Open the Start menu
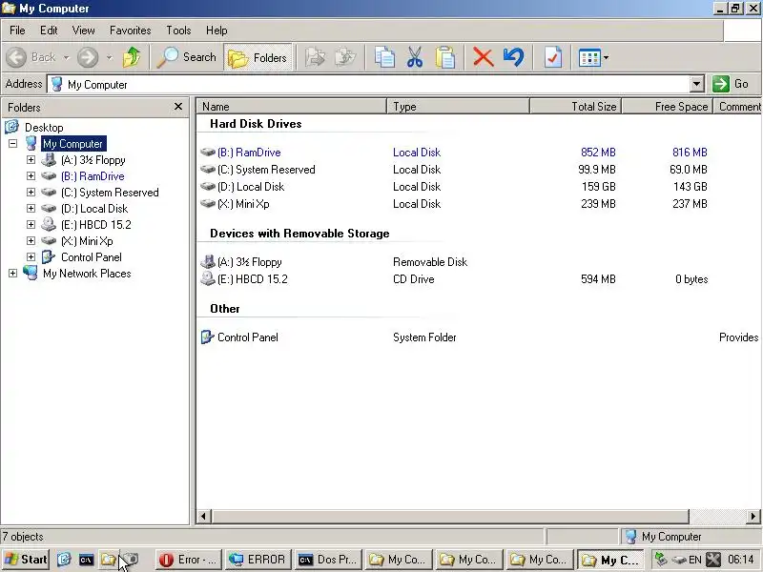This screenshot has width=763, height=572. coord(26,560)
